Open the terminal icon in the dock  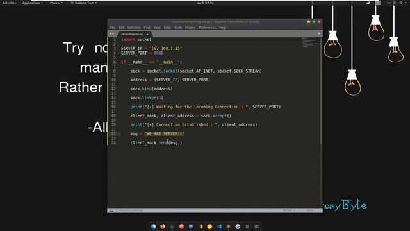click(x=172, y=227)
